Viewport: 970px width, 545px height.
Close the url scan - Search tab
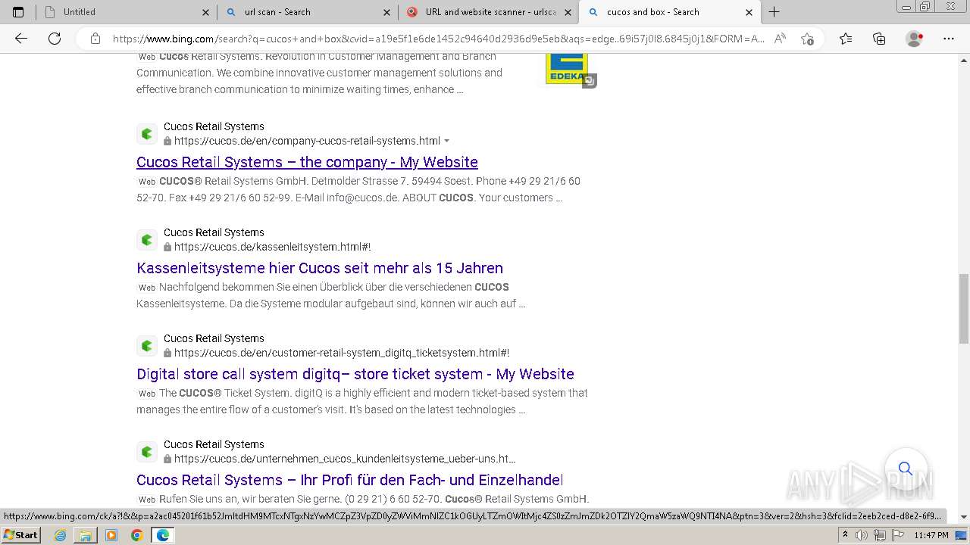click(x=386, y=12)
